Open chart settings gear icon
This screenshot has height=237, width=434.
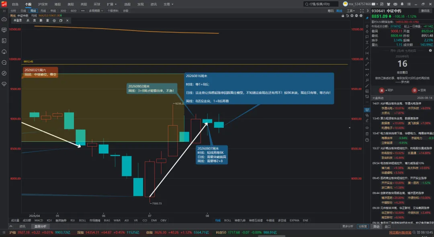tap(361, 16)
